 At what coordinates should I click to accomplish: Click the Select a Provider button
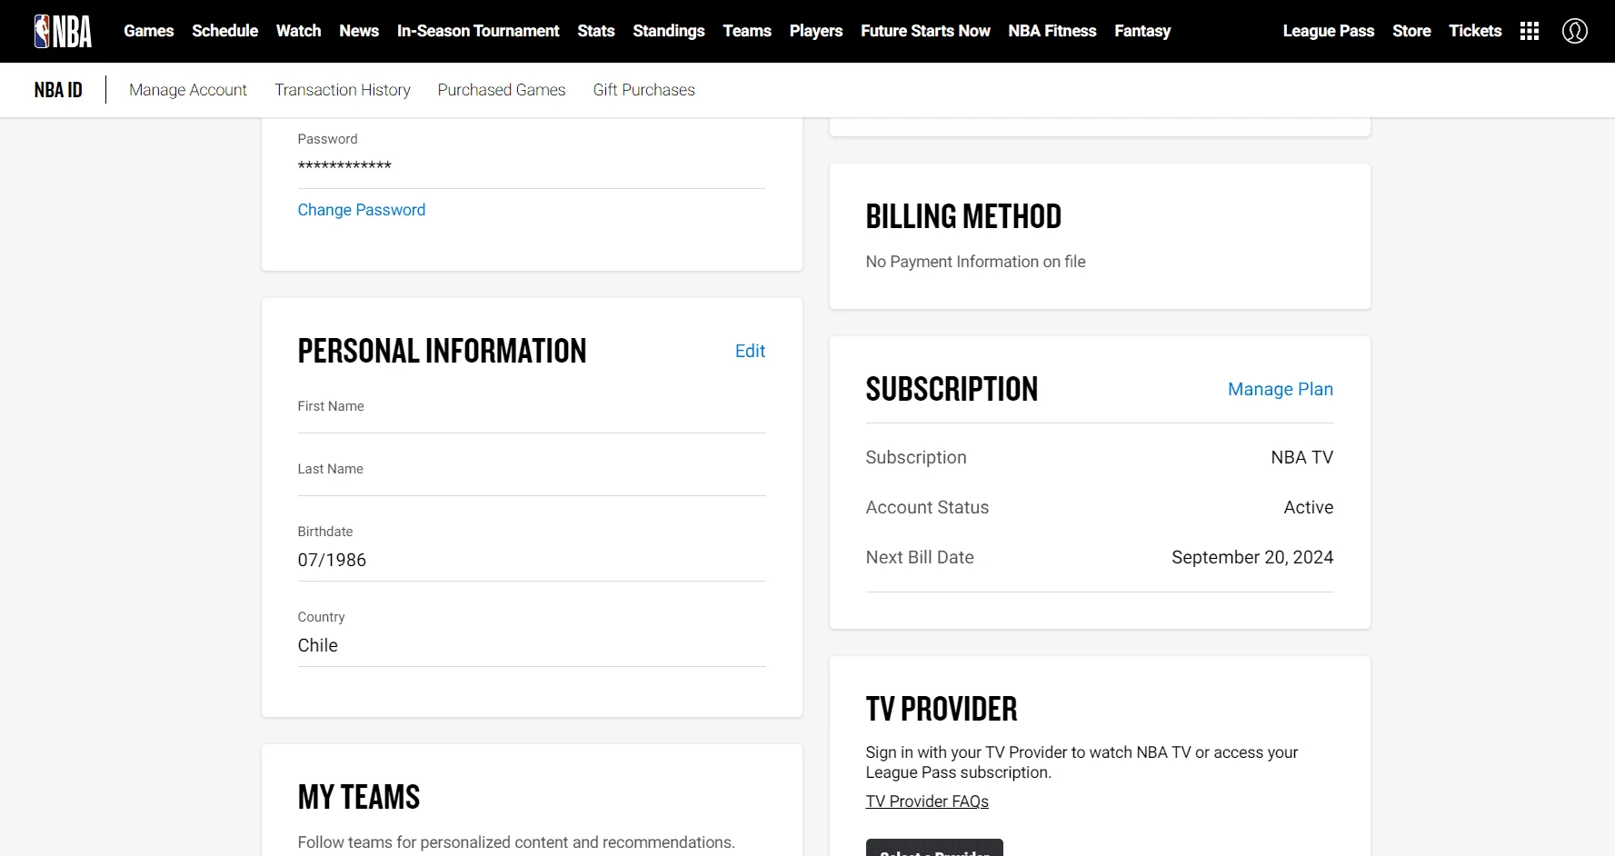pyautogui.click(x=934, y=848)
